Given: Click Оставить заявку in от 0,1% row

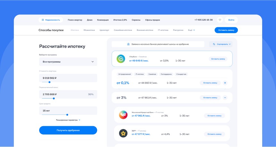Looking at the screenshot, I should tap(210, 83).
